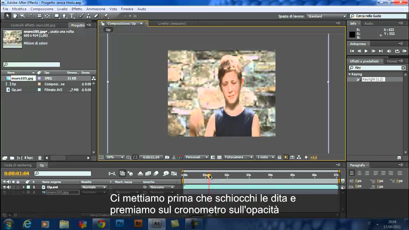Select the Clone Stamp tool
The width and height of the screenshot is (409, 230).
(x=89, y=16)
